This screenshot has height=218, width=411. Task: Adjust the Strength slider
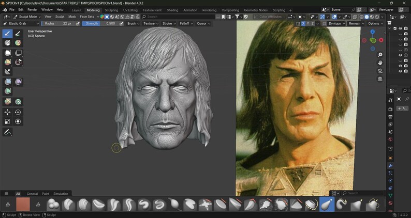[100, 24]
